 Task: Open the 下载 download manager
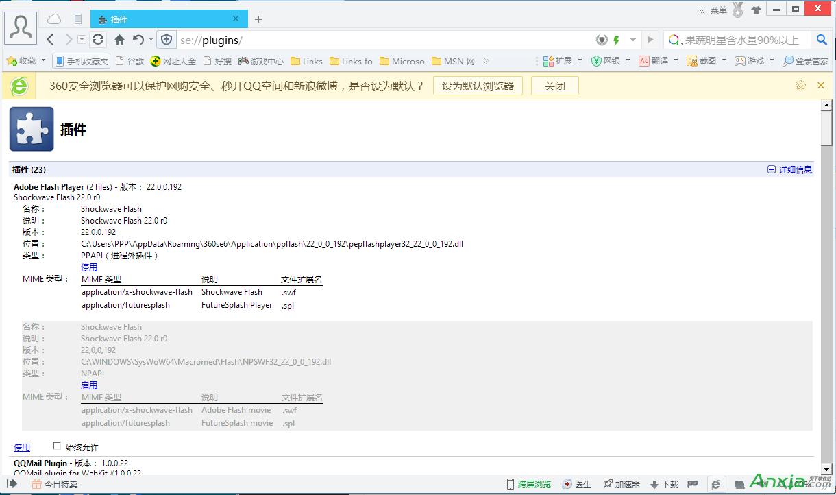tap(664, 484)
